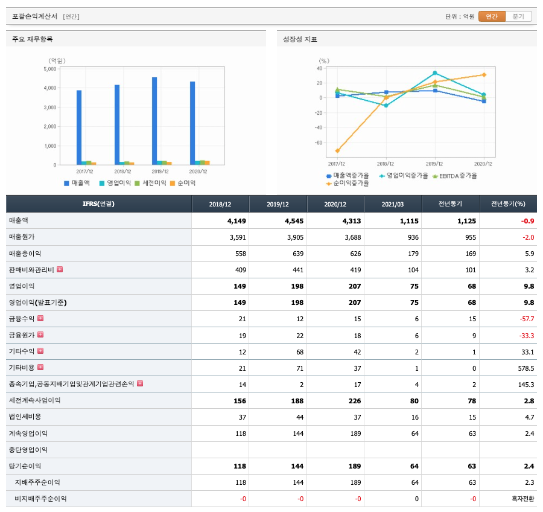Select the 세전계속사업이익 row label
This screenshot has width=543, height=512.
coord(34,400)
